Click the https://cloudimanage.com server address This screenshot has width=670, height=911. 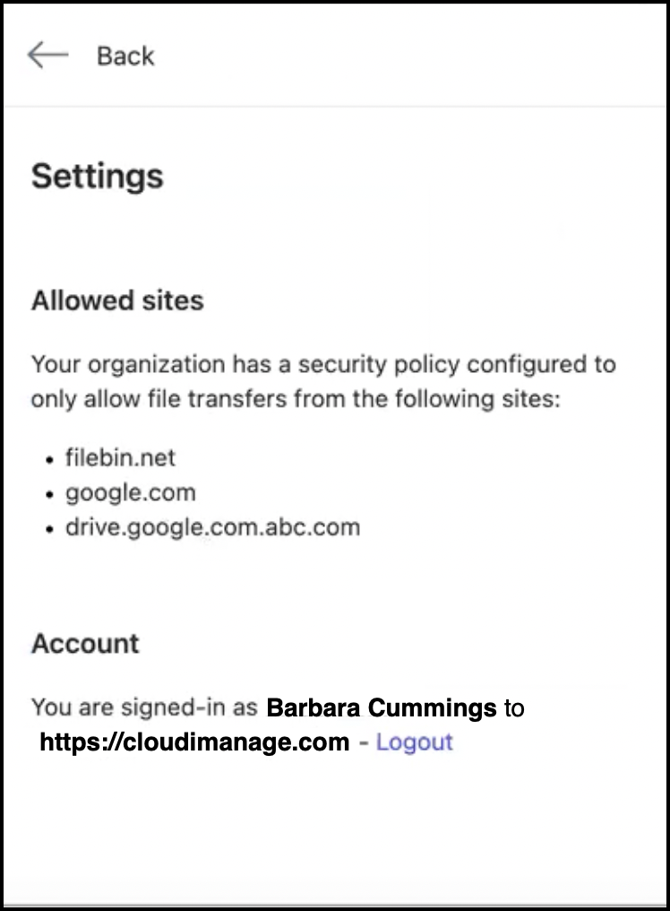(194, 742)
